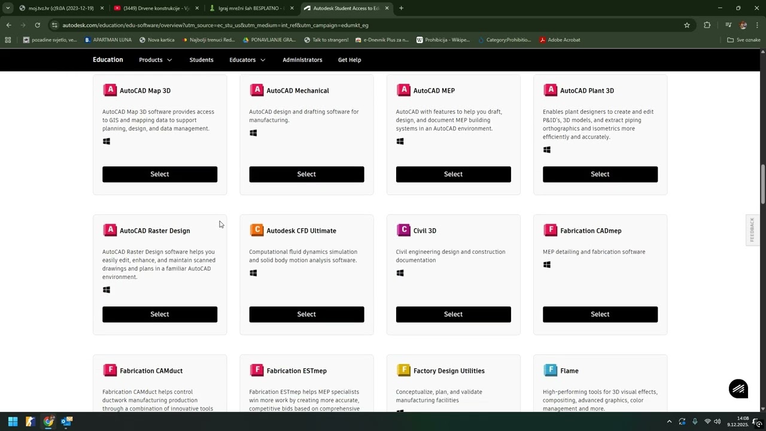Select AutoCAD Plant 3D
This screenshot has width=766, height=431.
point(600,174)
